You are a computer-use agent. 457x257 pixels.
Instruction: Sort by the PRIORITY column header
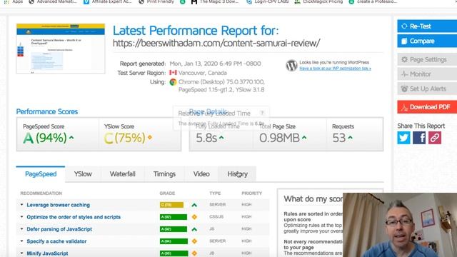pos(252,193)
